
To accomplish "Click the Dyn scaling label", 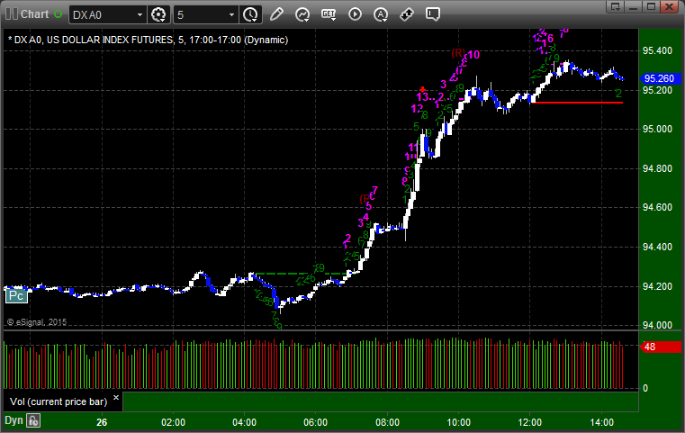I will coord(14,420).
